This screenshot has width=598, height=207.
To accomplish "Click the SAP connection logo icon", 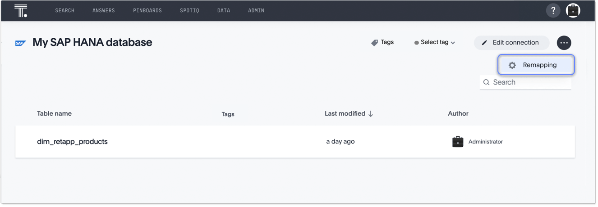I will pyautogui.click(x=20, y=43).
